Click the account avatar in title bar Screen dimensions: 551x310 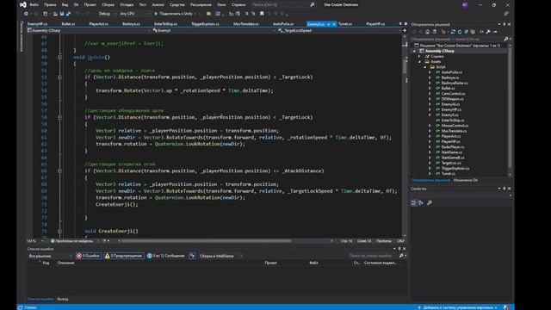click(465, 4)
